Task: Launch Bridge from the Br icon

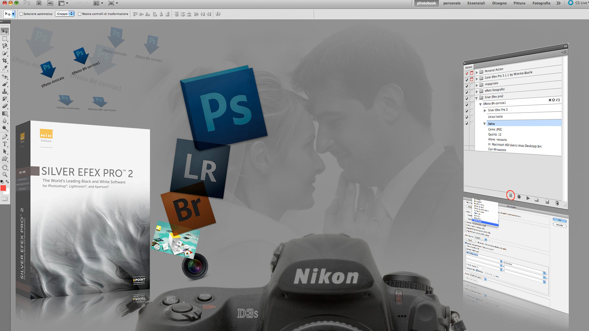Action: click(39, 3)
